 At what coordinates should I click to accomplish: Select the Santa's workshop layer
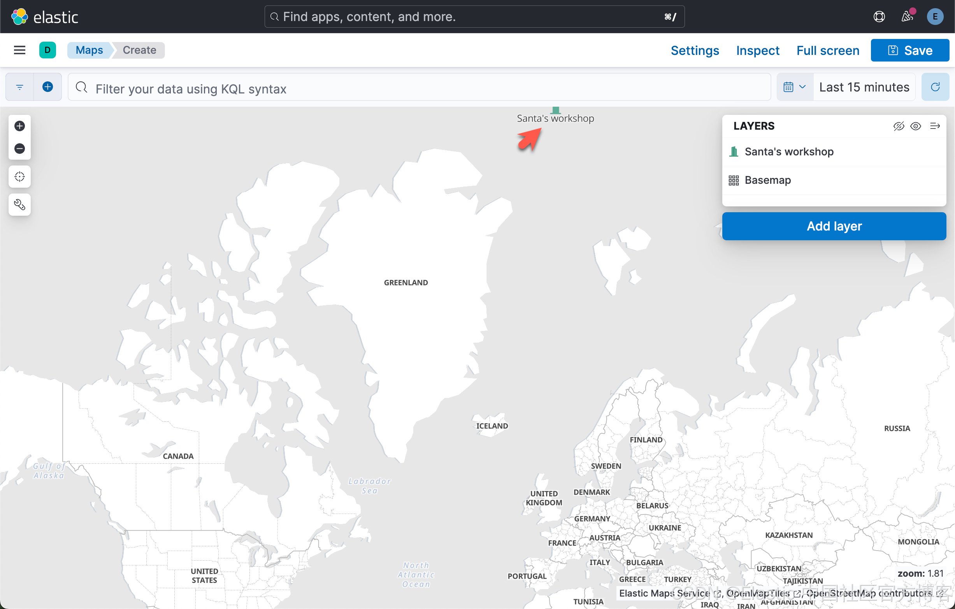[788, 151]
